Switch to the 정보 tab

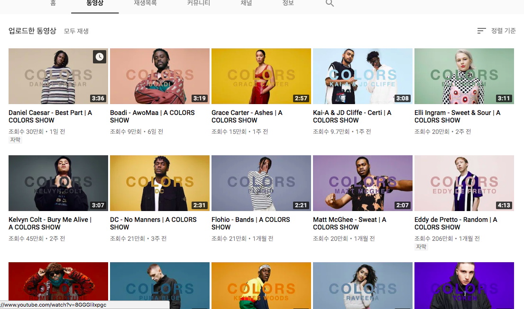click(288, 3)
